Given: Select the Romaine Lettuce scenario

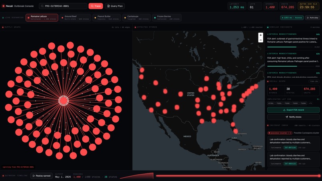Looking at the screenshot, I should pos(42,18).
